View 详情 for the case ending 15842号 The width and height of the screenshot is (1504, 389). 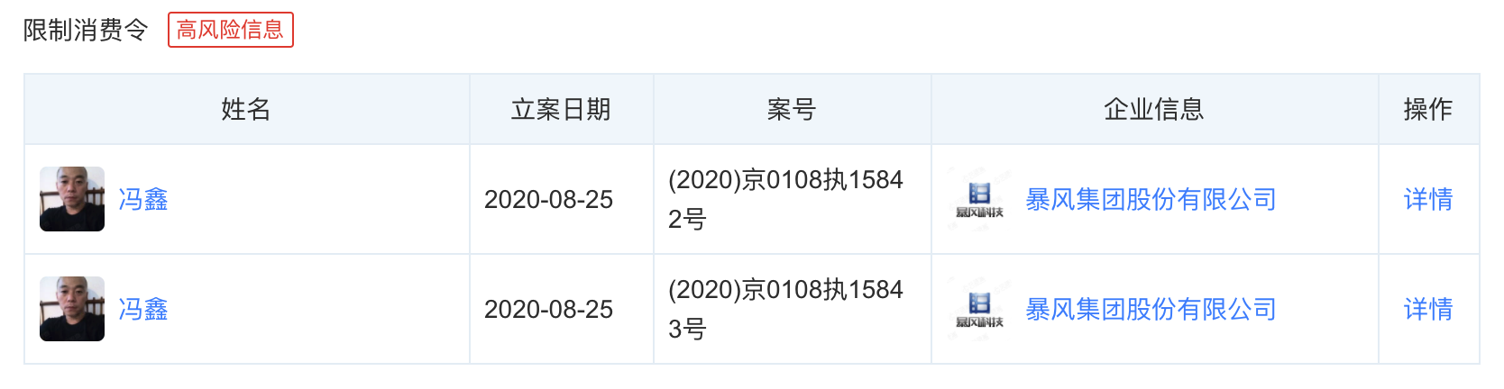[x=1427, y=199]
